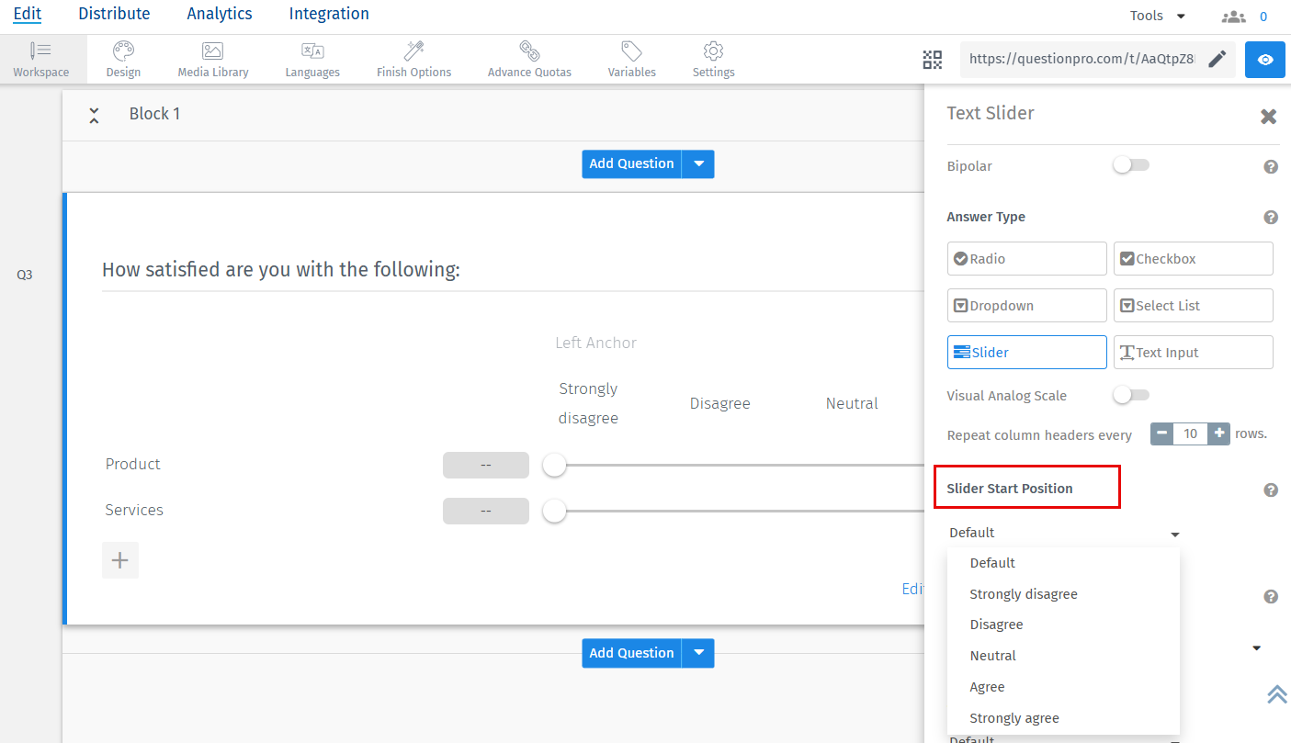Toggle the Bipolar switch
1291x743 pixels.
(1131, 166)
